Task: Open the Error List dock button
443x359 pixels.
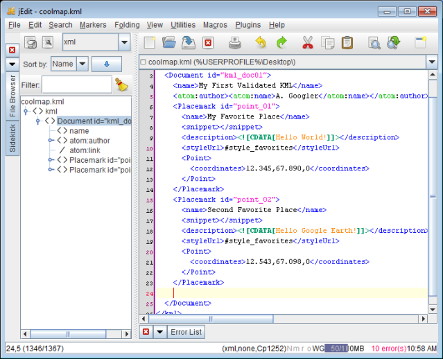Action: click(186, 331)
